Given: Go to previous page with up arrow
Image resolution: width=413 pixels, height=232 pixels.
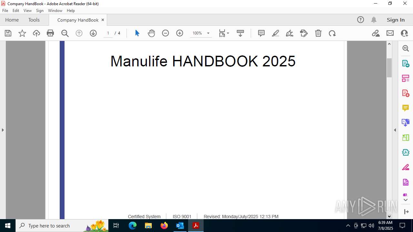Looking at the screenshot, I should pos(79,33).
